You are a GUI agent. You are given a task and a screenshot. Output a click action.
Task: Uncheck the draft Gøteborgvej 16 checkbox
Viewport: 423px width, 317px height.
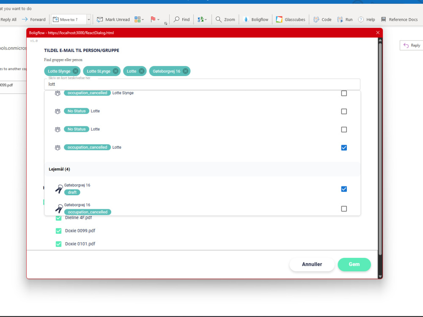344,189
